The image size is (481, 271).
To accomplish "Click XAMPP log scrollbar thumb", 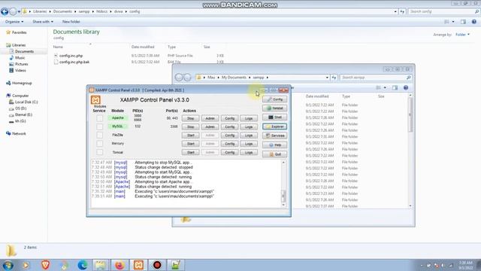I will [x=283, y=196].
